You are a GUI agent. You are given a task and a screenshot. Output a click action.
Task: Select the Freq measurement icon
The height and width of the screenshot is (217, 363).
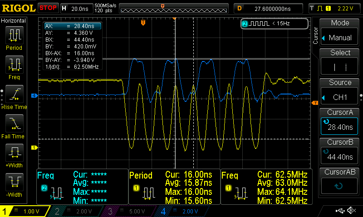tap(14, 65)
